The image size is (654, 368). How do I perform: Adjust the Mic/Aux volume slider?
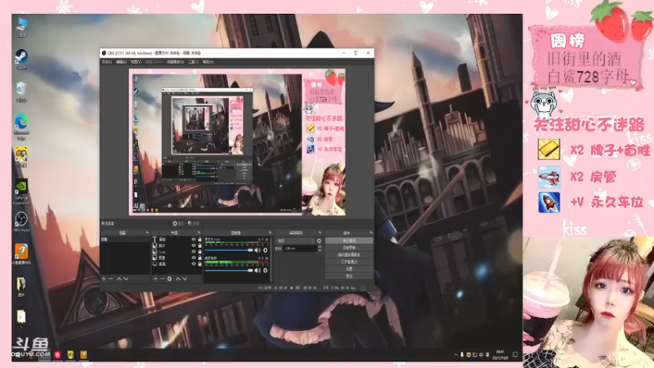click(229, 250)
